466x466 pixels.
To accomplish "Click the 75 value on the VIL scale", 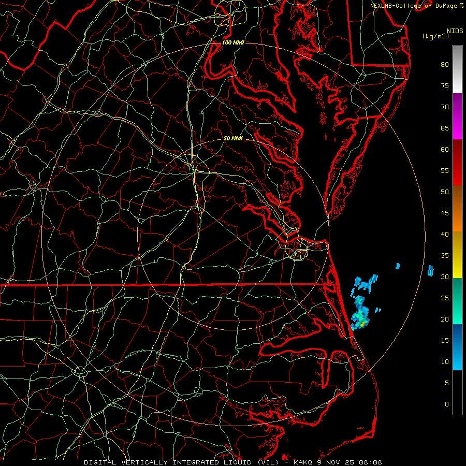I will click(445, 85).
